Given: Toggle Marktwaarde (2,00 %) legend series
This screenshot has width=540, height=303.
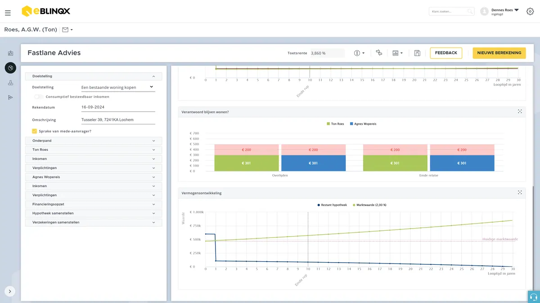Looking at the screenshot, I should click(x=369, y=205).
